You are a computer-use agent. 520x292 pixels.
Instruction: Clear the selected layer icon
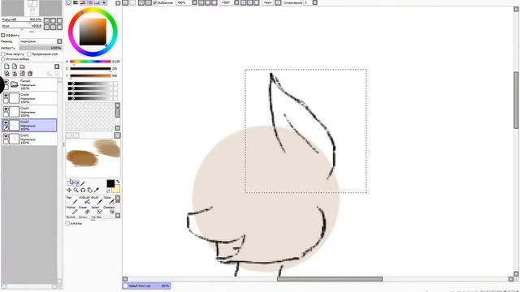point(22,74)
